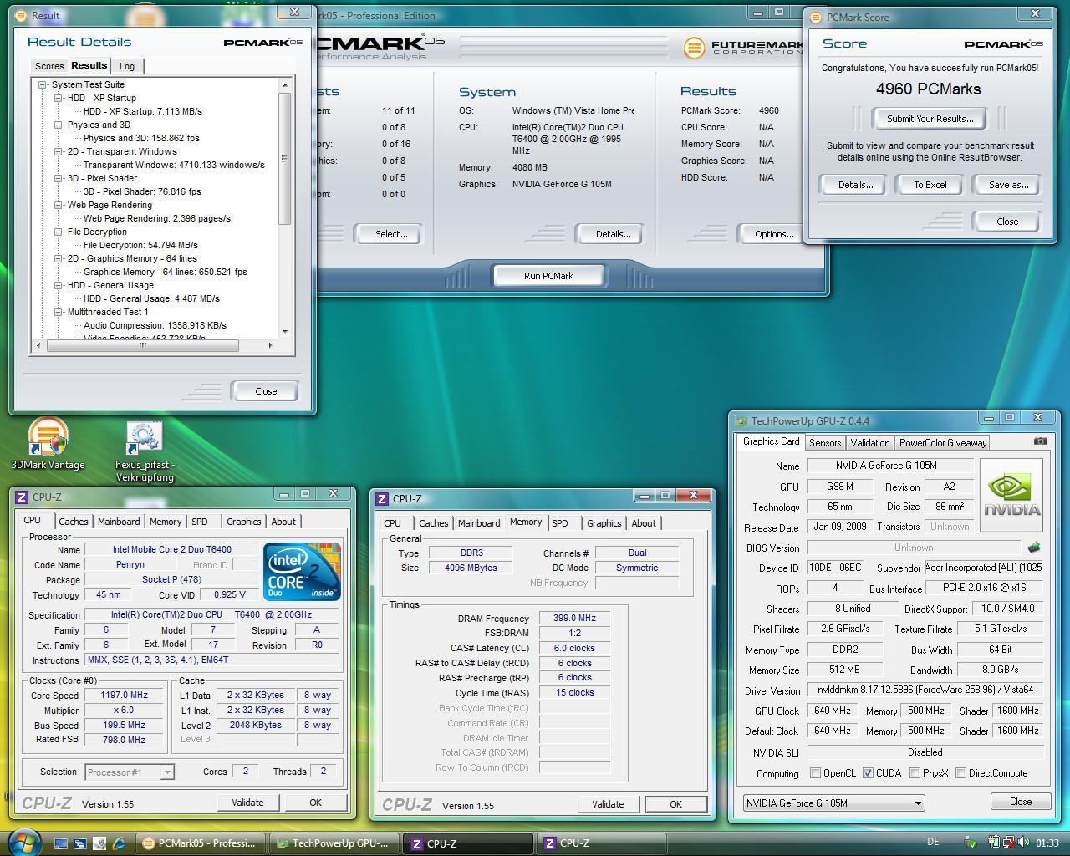Click the third quick launch icon on taskbar
This screenshot has height=856, width=1070.
[x=99, y=843]
